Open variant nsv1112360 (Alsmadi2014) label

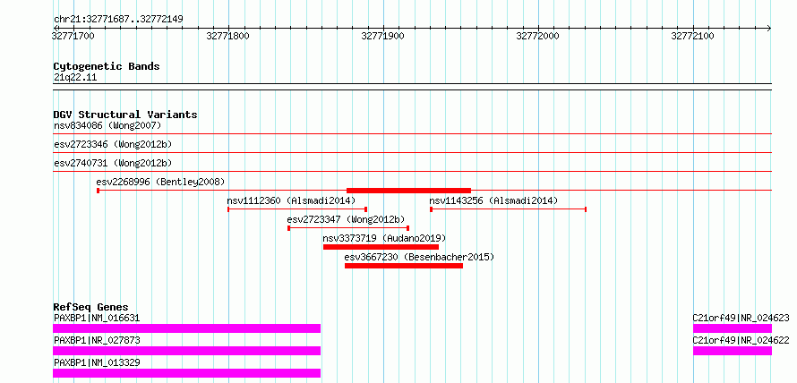291,200
